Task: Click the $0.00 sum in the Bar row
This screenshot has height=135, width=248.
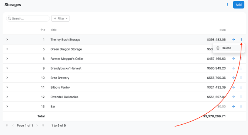Action: click(221, 107)
